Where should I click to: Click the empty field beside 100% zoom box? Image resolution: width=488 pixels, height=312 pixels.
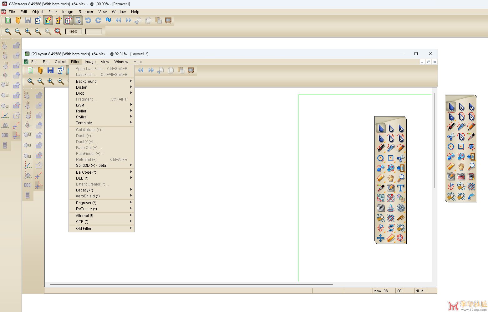94,32
